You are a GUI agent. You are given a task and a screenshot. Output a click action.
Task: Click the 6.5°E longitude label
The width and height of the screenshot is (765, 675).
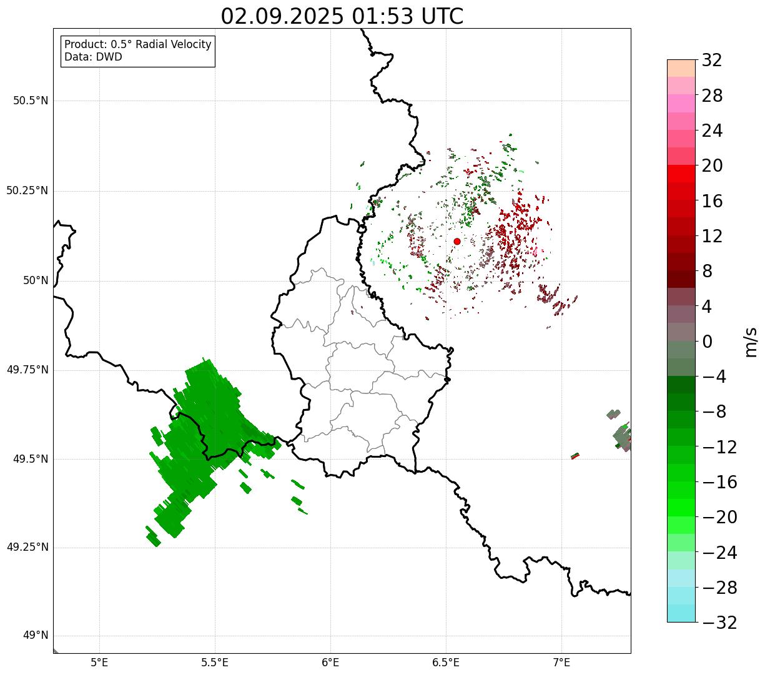point(446,663)
